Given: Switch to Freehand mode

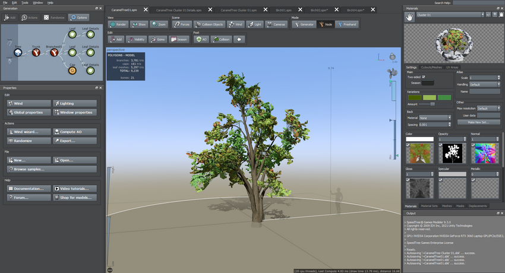Looking at the screenshot, I should point(347,24).
